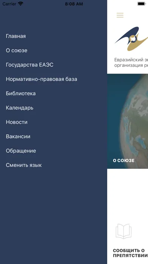The image size is (148, 264).
Task: Tap Сменить язык to change language
Action: tap(24, 165)
